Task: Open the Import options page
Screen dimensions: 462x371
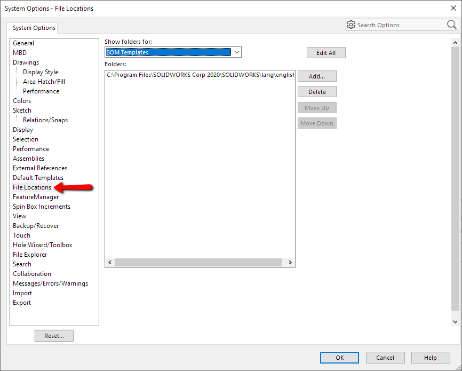Action: pyautogui.click(x=22, y=293)
